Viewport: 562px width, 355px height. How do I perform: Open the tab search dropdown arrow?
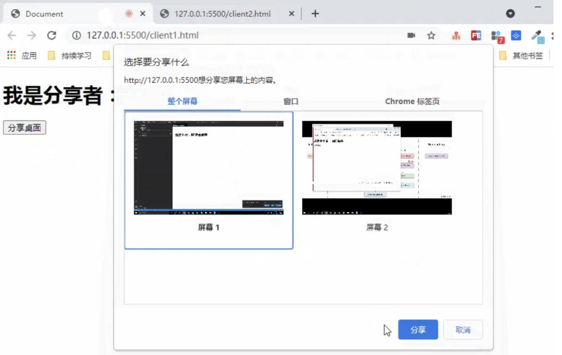(510, 14)
